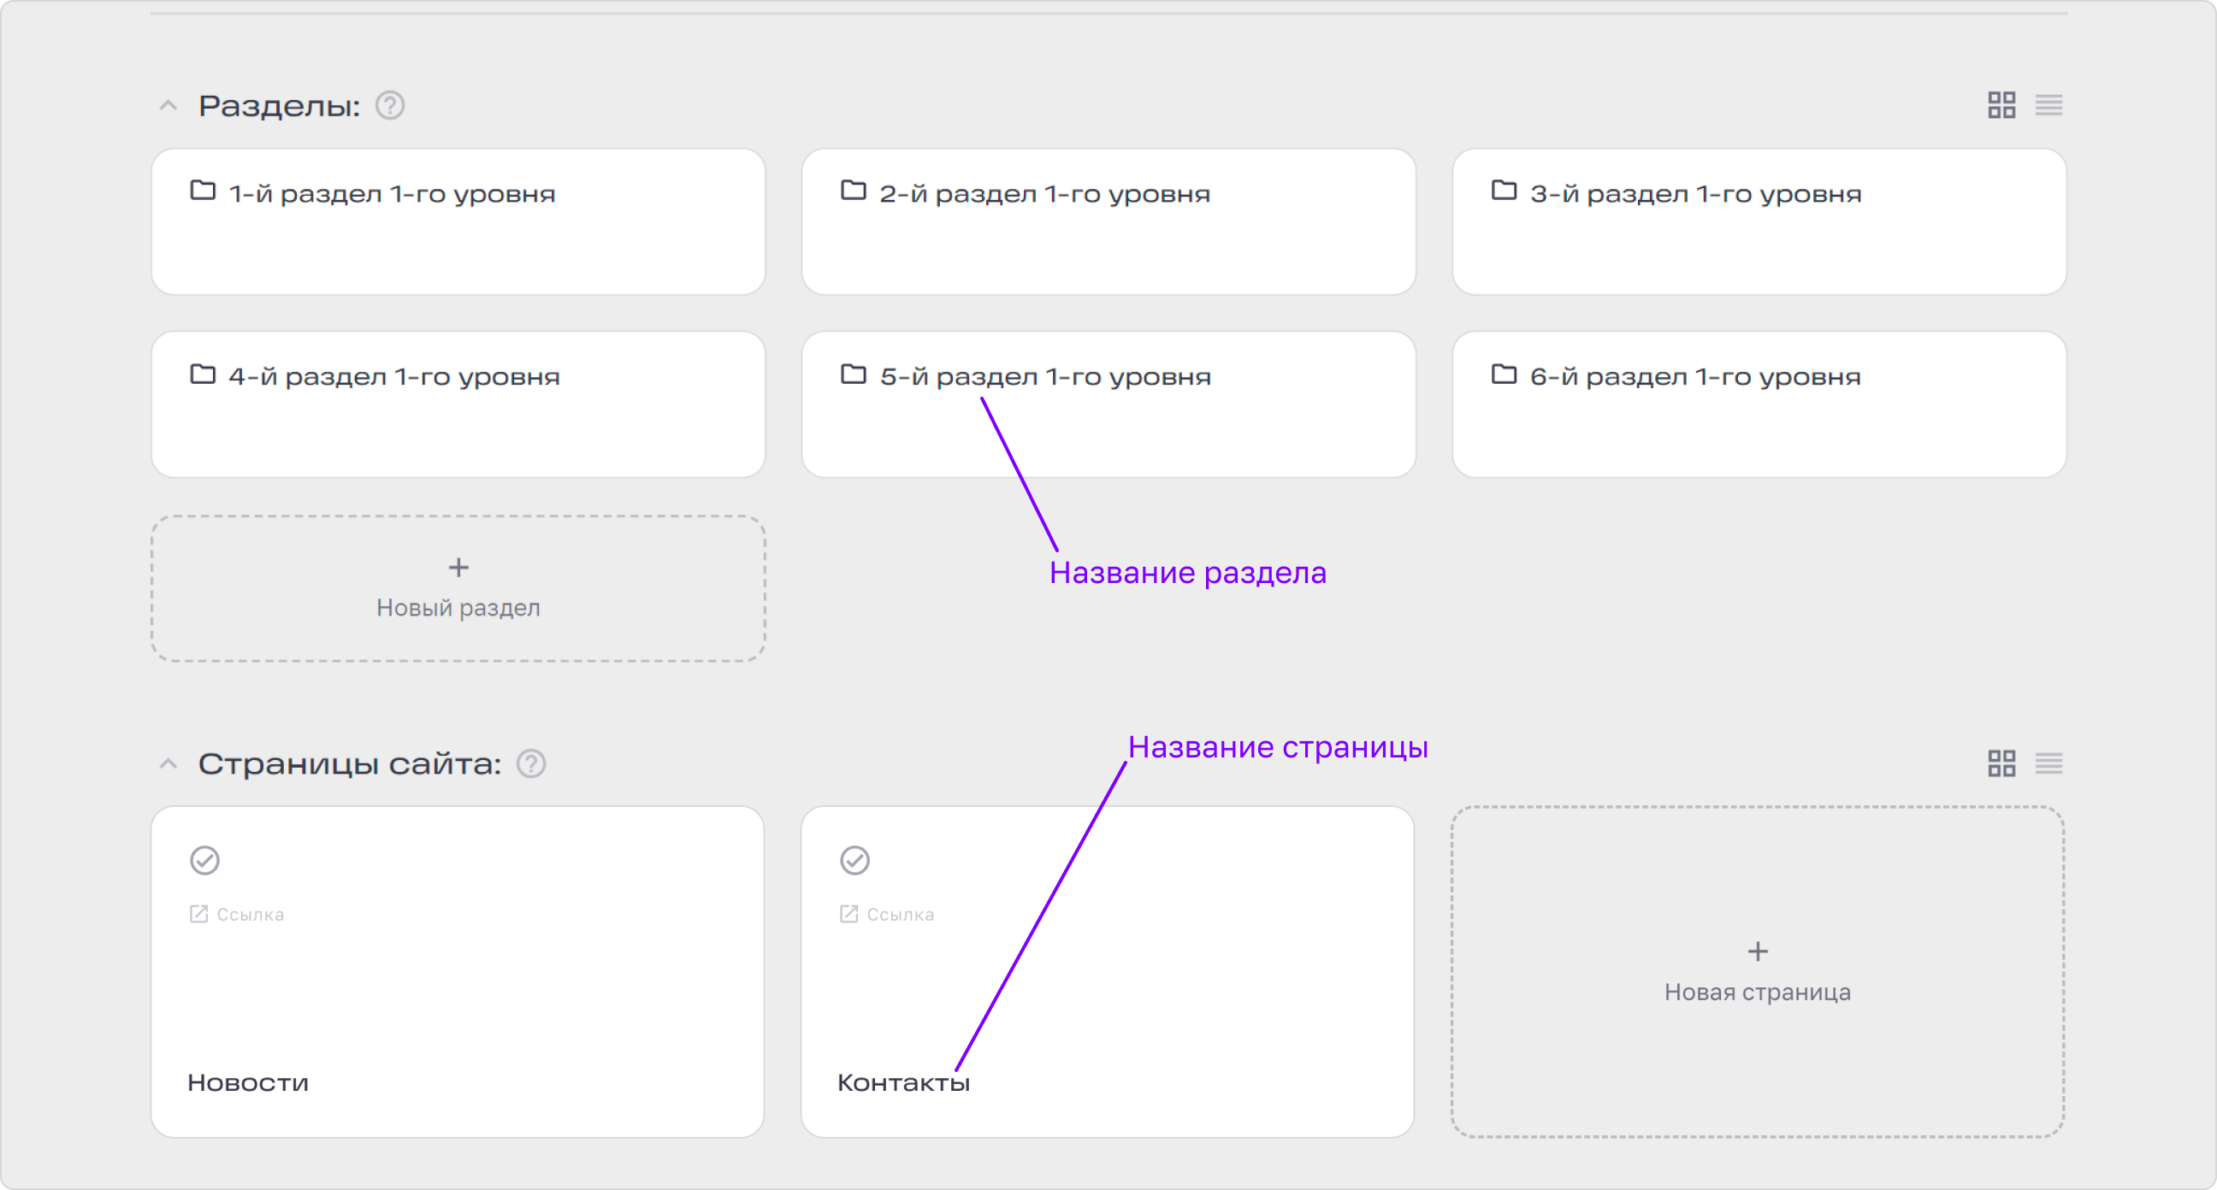This screenshot has width=2217, height=1190.
Task: Click folder icon of 6-й раздел
Action: click(1503, 374)
